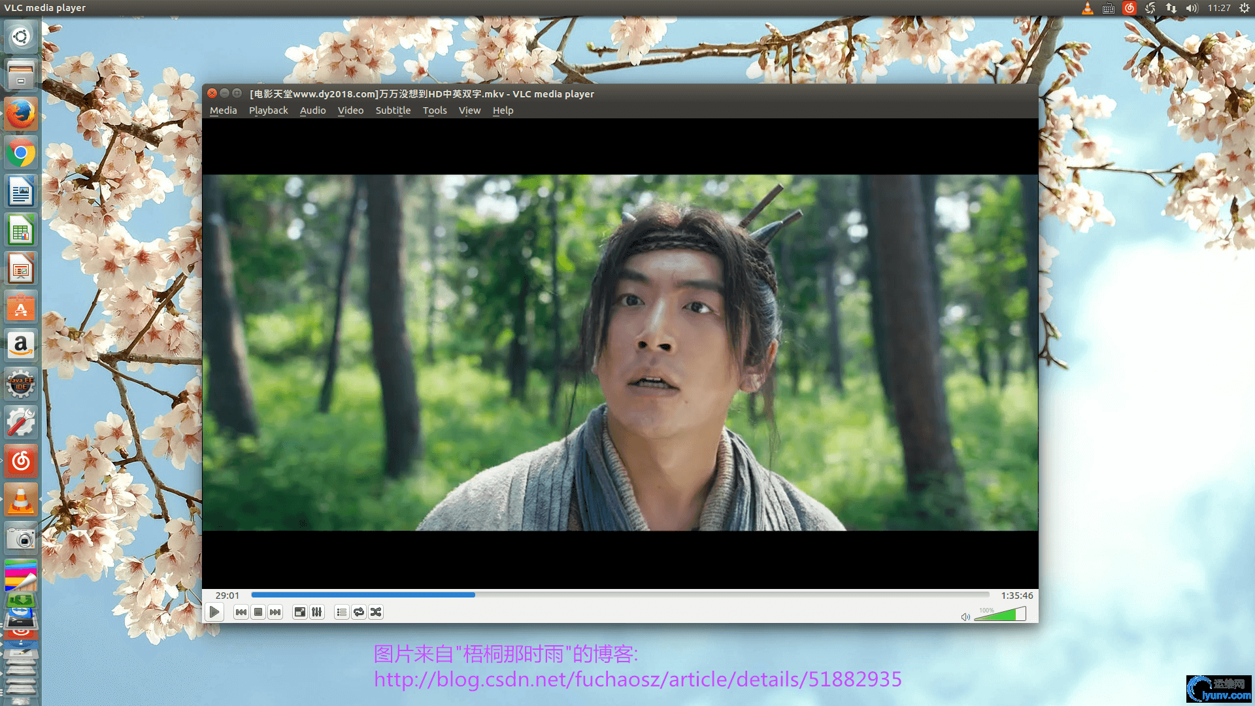Click VLC cone indicator in top panel

coord(1088,8)
